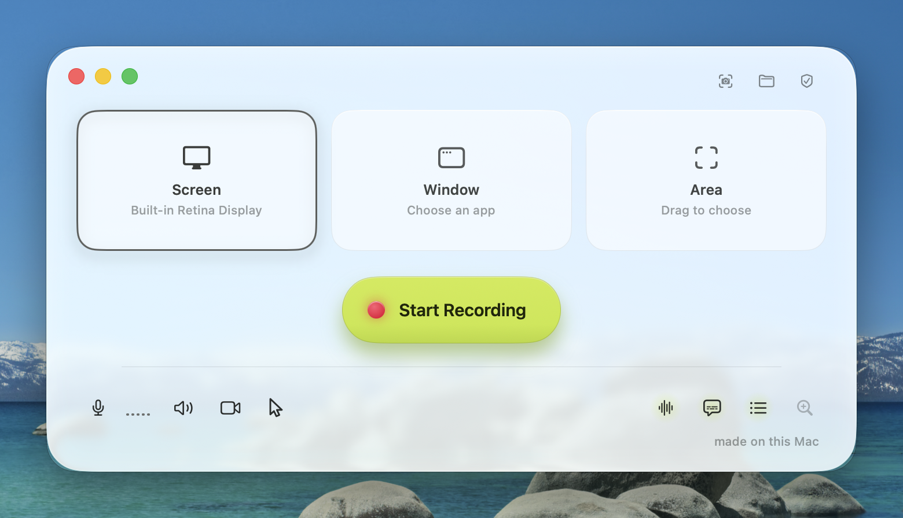903x518 pixels.
Task: Click the green full-screen window button
Action: click(130, 76)
